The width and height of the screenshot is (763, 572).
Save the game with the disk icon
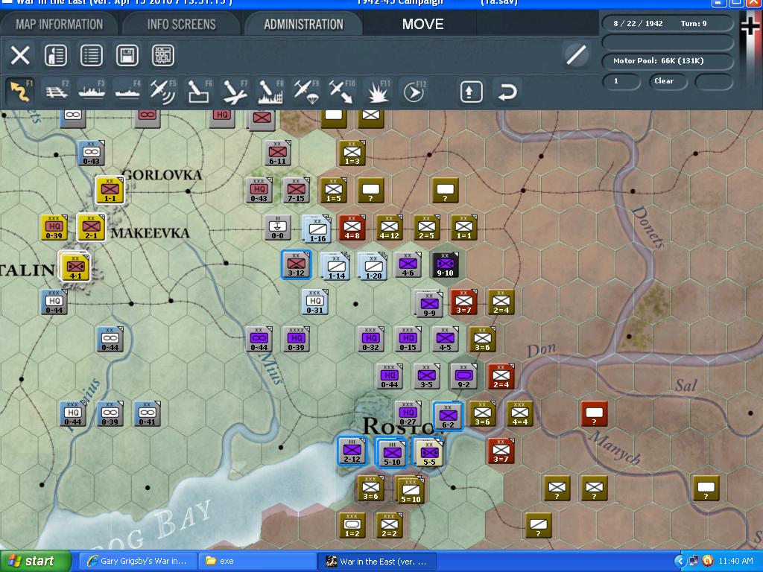point(126,56)
